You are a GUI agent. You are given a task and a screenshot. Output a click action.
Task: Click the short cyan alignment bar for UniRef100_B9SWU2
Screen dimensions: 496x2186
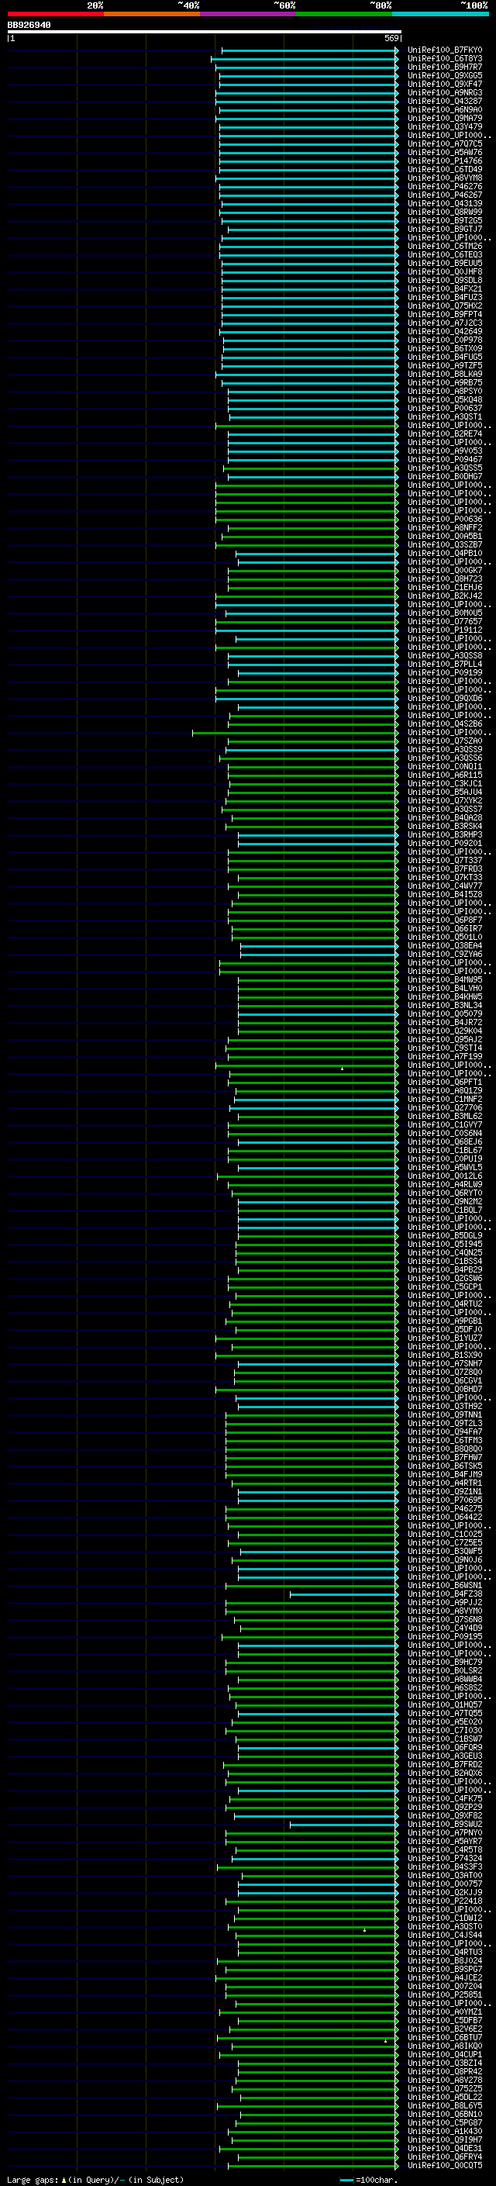(x=343, y=1825)
